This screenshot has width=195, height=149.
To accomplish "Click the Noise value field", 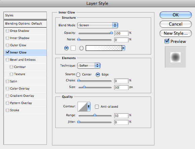I will click(x=121, y=40).
